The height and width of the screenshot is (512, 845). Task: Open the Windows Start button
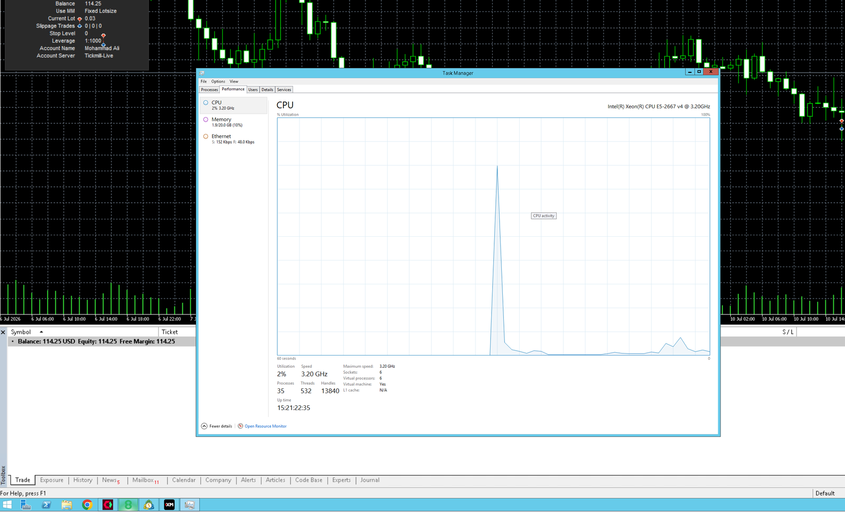[x=7, y=505]
